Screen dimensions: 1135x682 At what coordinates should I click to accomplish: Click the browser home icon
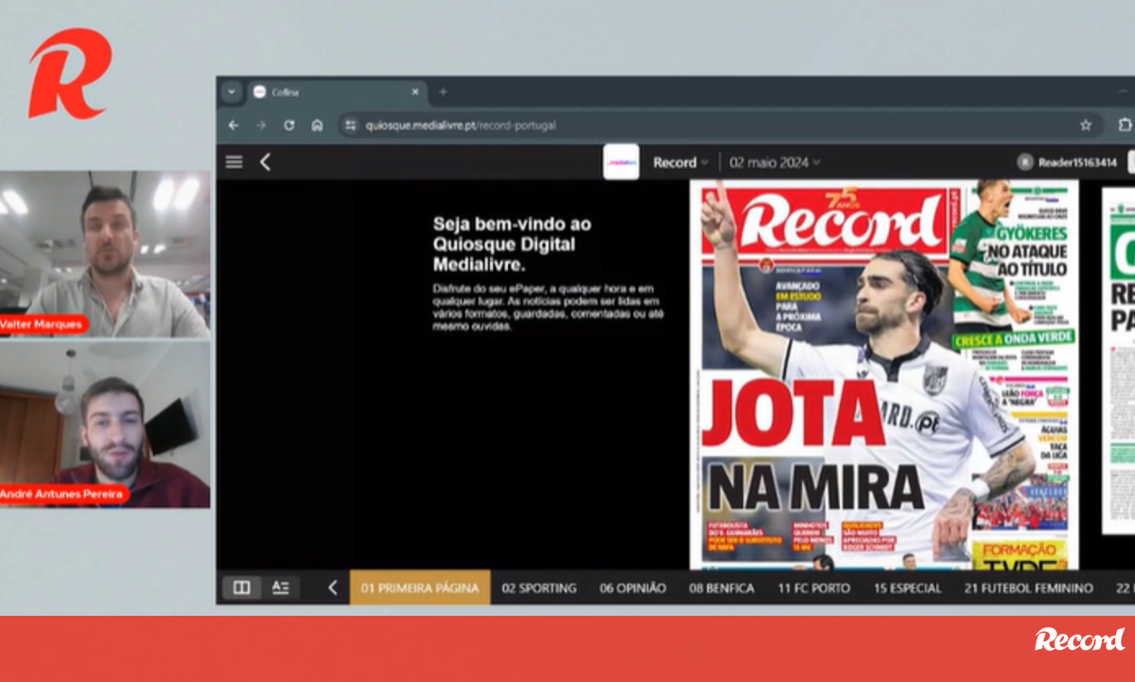tap(317, 125)
